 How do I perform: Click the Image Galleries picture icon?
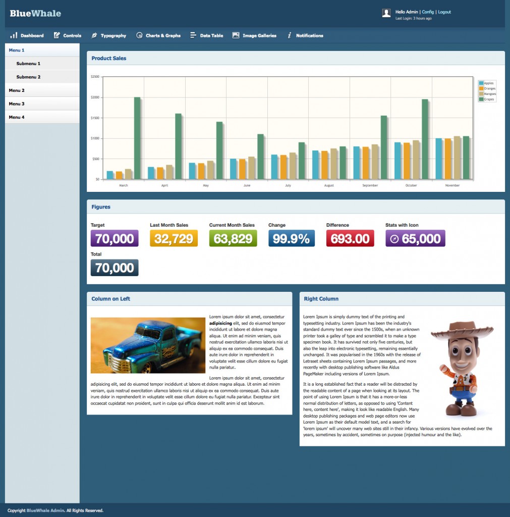click(x=236, y=35)
